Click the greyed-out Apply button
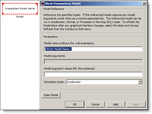152x114 pixels. click(x=136, y=104)
